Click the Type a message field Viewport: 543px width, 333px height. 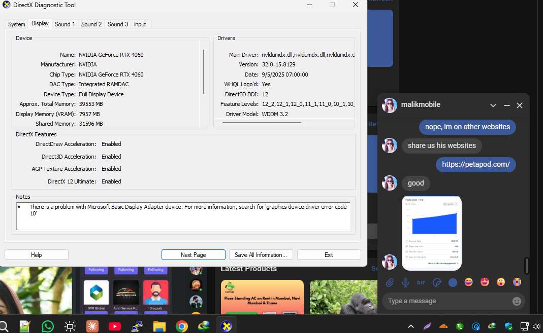tap(447, 301)
